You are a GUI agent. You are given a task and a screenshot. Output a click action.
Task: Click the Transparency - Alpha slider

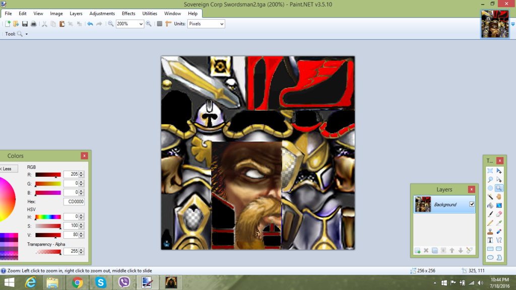pos(48,252)
